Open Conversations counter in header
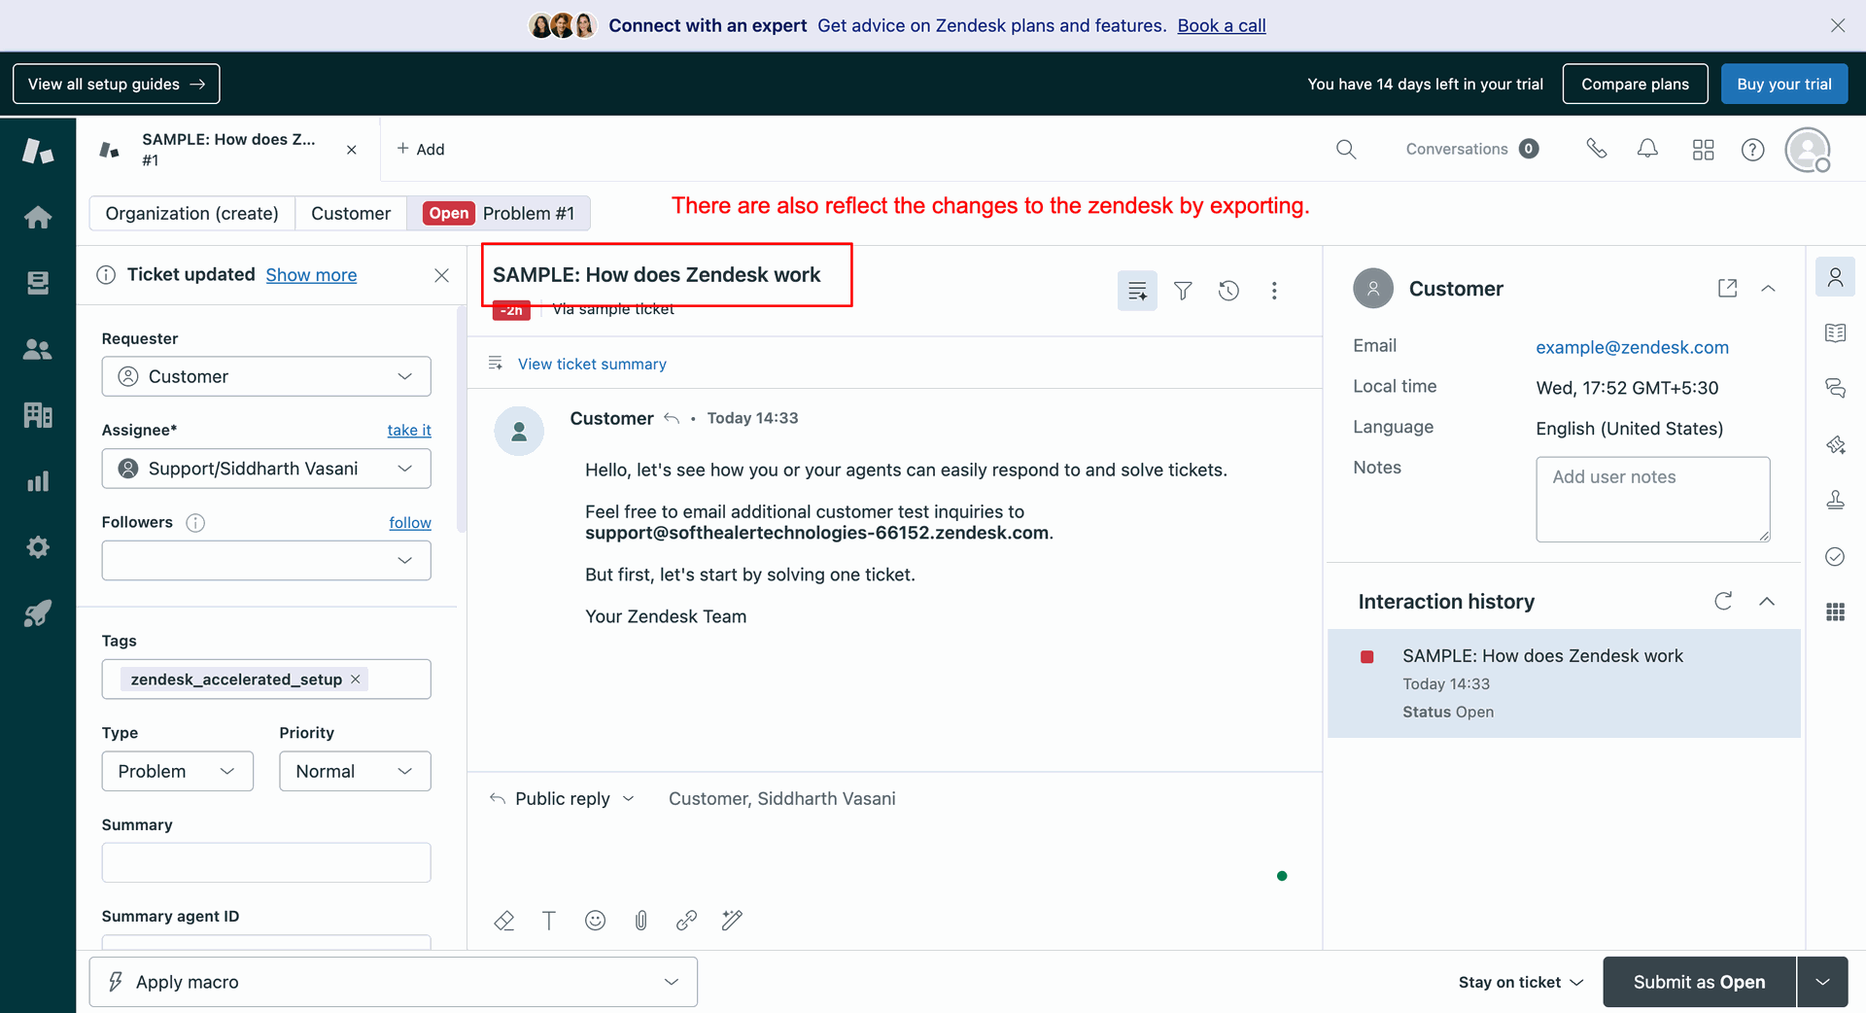The width and height of the screenshot is (1866, 1013). [x=1471, y=149]
